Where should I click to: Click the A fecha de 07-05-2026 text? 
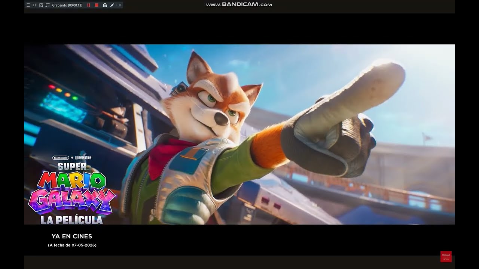(72, 245)
